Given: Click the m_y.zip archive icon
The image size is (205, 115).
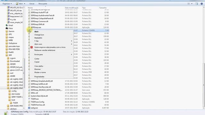Looking at the screenshot, I should 8,19.
